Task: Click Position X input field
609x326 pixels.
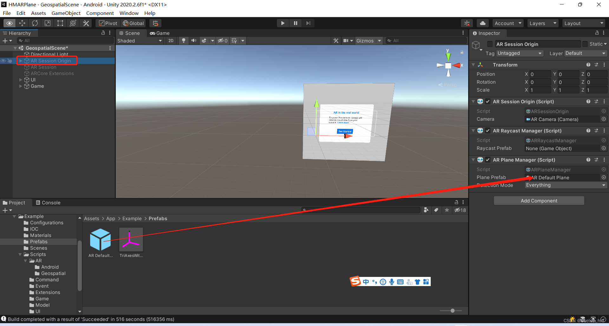Action: 540,74
